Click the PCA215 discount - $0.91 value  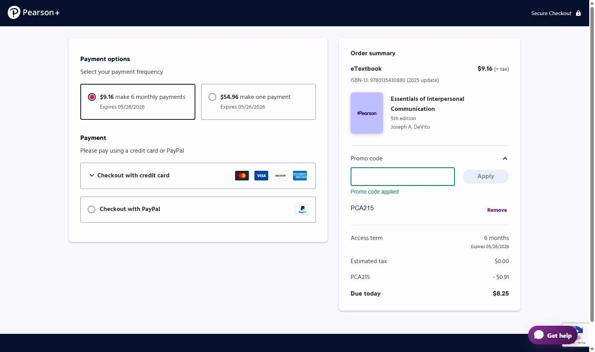[501, 277]
